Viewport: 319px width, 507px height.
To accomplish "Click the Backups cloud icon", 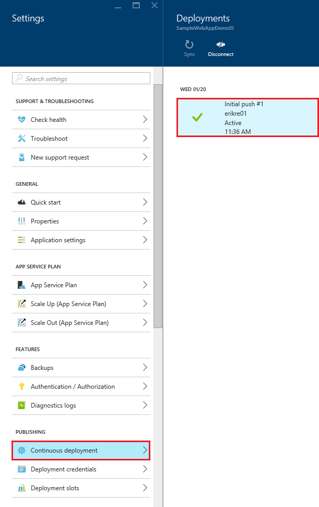I will click(21, 368).
